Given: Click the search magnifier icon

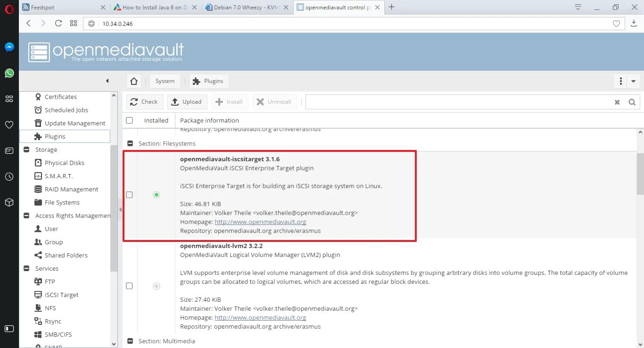Looking at the screenshot, I should (x=632, y=102).
